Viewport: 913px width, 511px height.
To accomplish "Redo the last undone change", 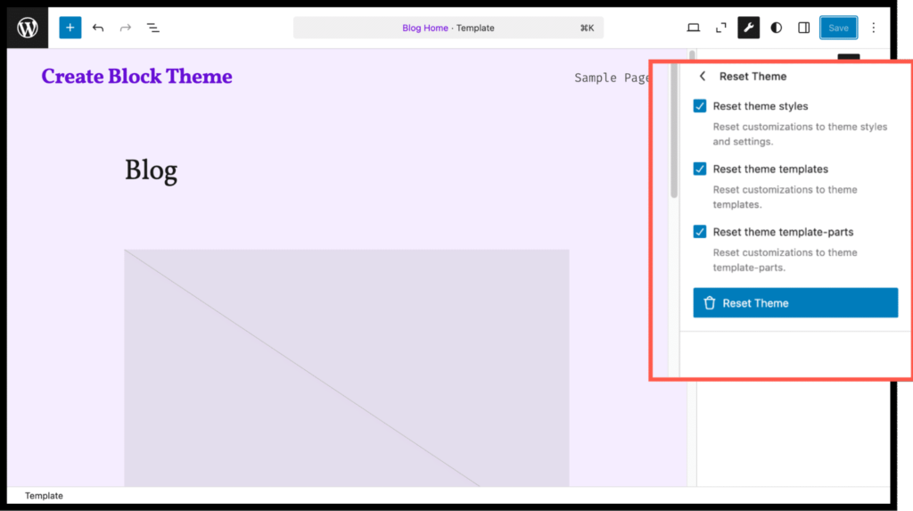I will click(x=125, y=28).
